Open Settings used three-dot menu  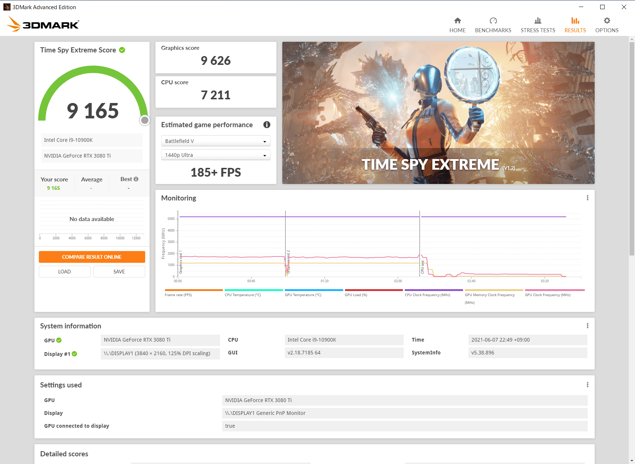[587, 385]
